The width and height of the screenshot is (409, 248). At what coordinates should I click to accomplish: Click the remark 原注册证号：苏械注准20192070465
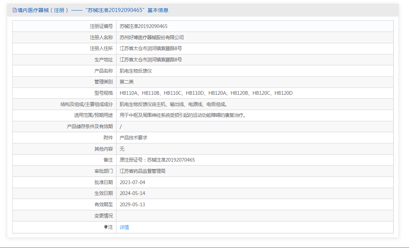(157, 160)
